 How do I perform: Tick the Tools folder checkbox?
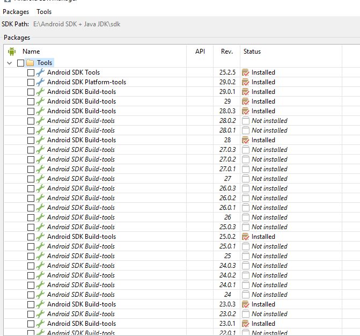21,63
